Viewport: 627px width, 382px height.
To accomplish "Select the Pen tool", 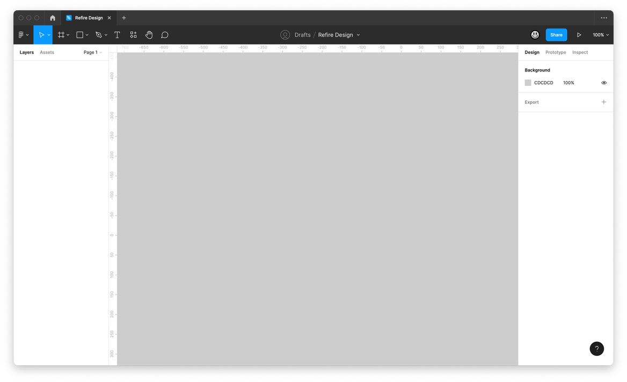I will pos(98,35).
